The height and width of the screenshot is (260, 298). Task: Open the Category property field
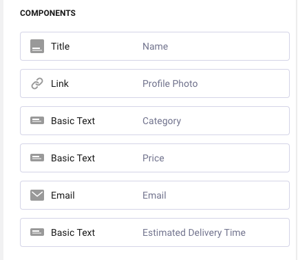[x=162, y=121]
